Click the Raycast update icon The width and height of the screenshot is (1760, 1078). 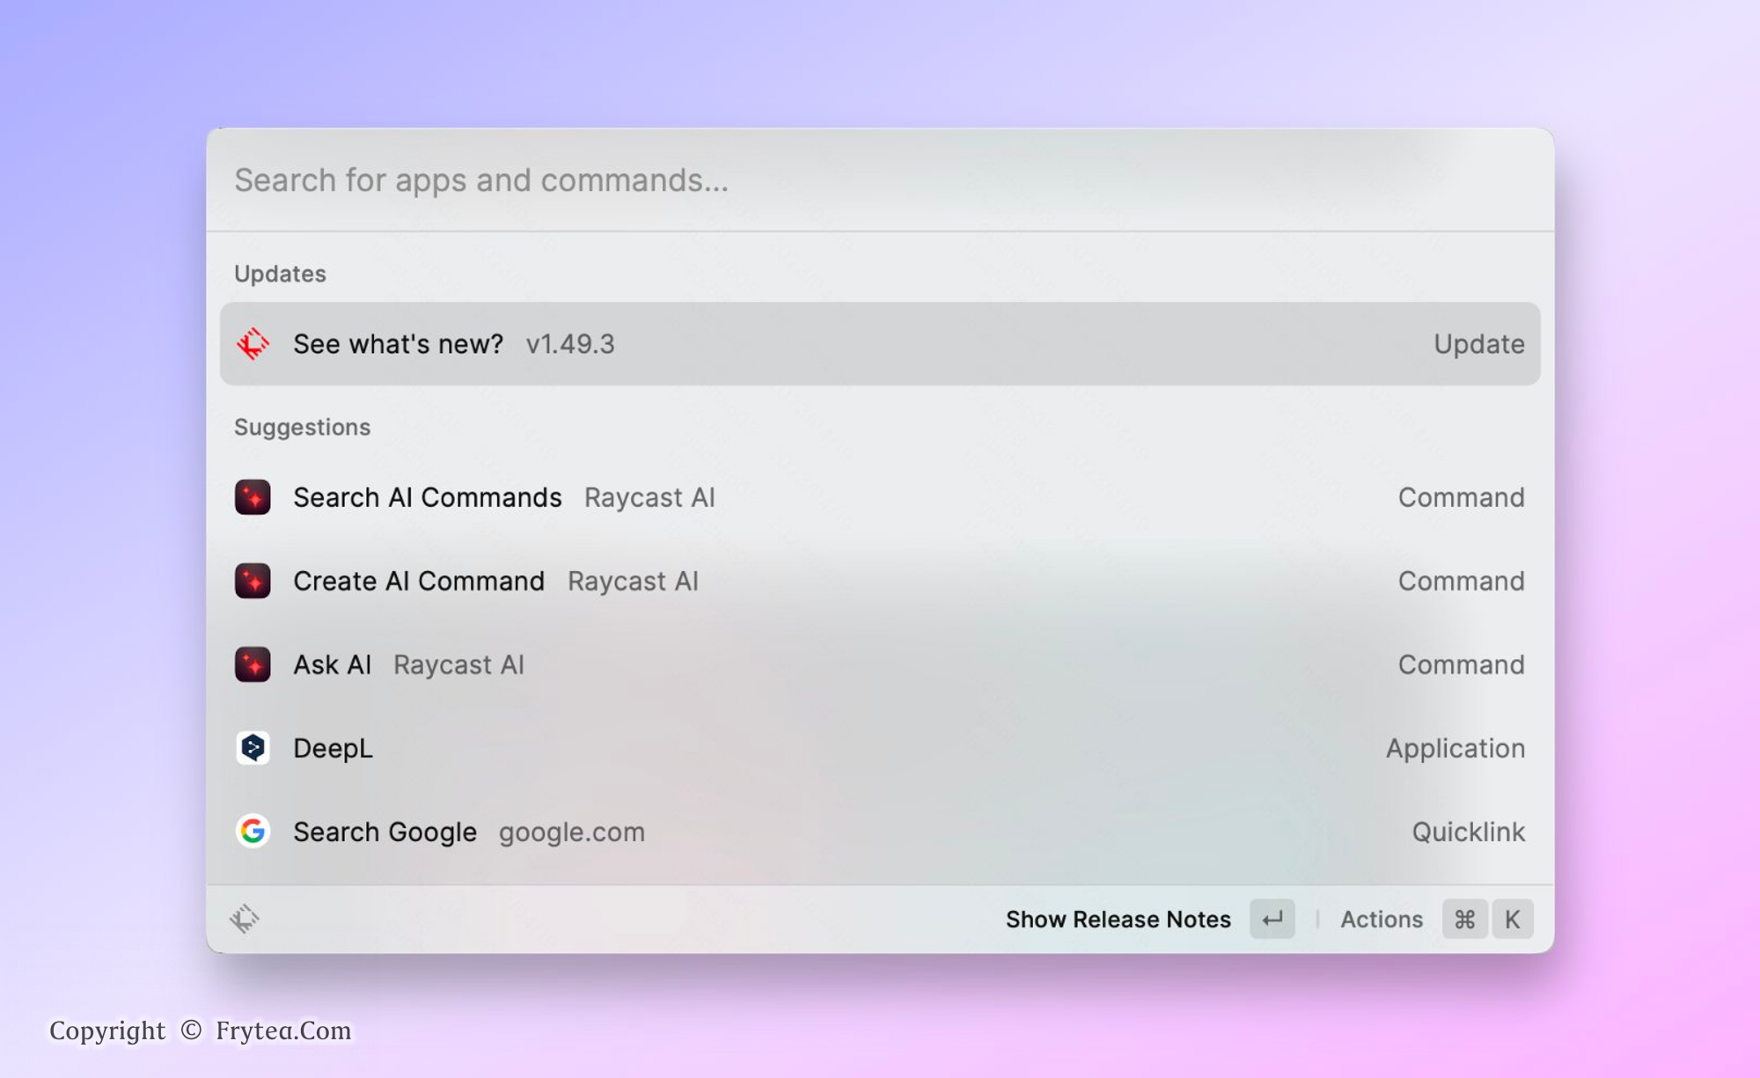coord(253,344)
